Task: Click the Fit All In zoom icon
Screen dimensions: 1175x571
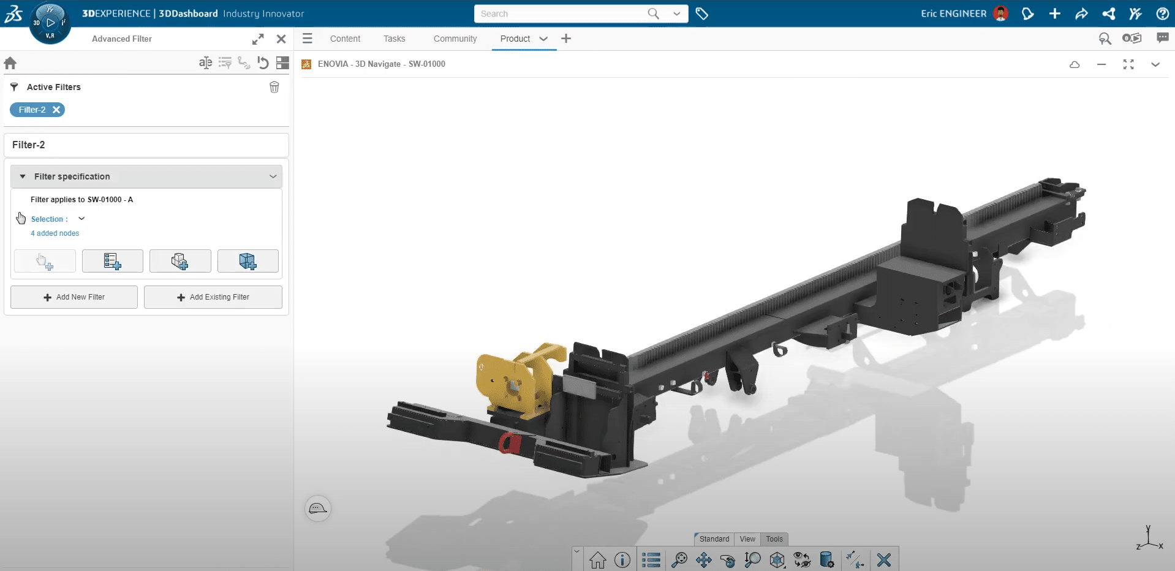Action: pyautogui.click(x=679, y=560)
